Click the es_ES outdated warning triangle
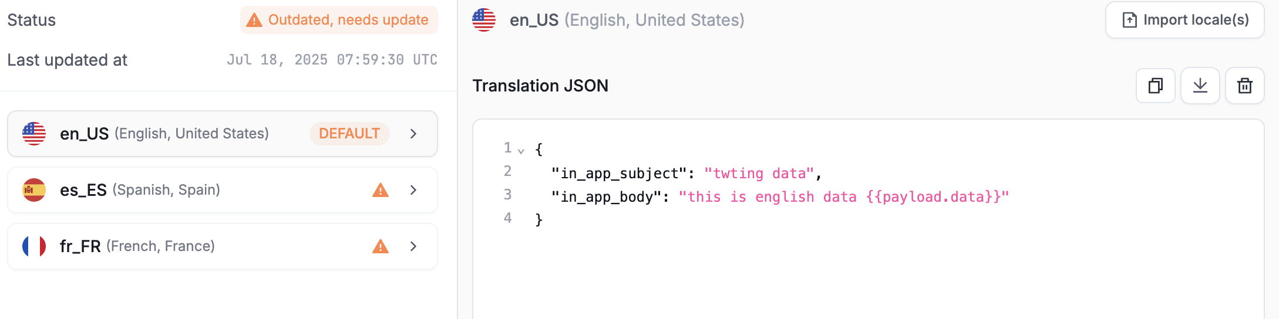The height and width of the screenshot is (319, 1279). [381, 190]
